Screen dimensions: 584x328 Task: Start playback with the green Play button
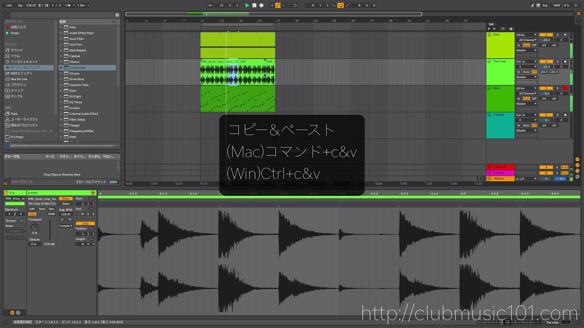(x=247, y=5)
